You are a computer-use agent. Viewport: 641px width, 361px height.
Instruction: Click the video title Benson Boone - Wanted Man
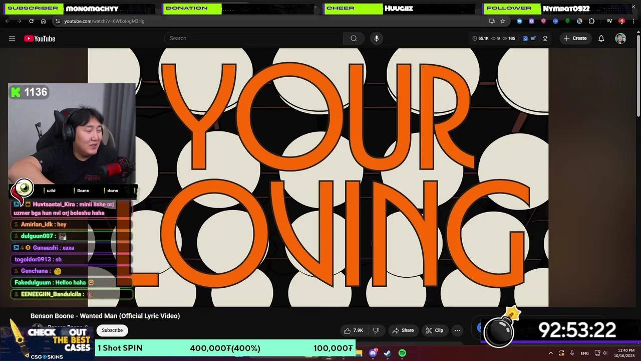tap(105, 316)
